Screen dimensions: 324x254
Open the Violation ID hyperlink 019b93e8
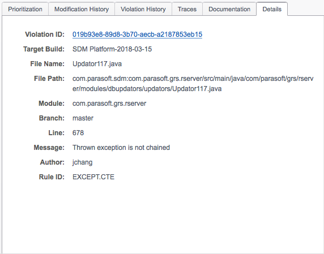click(137, 35)
